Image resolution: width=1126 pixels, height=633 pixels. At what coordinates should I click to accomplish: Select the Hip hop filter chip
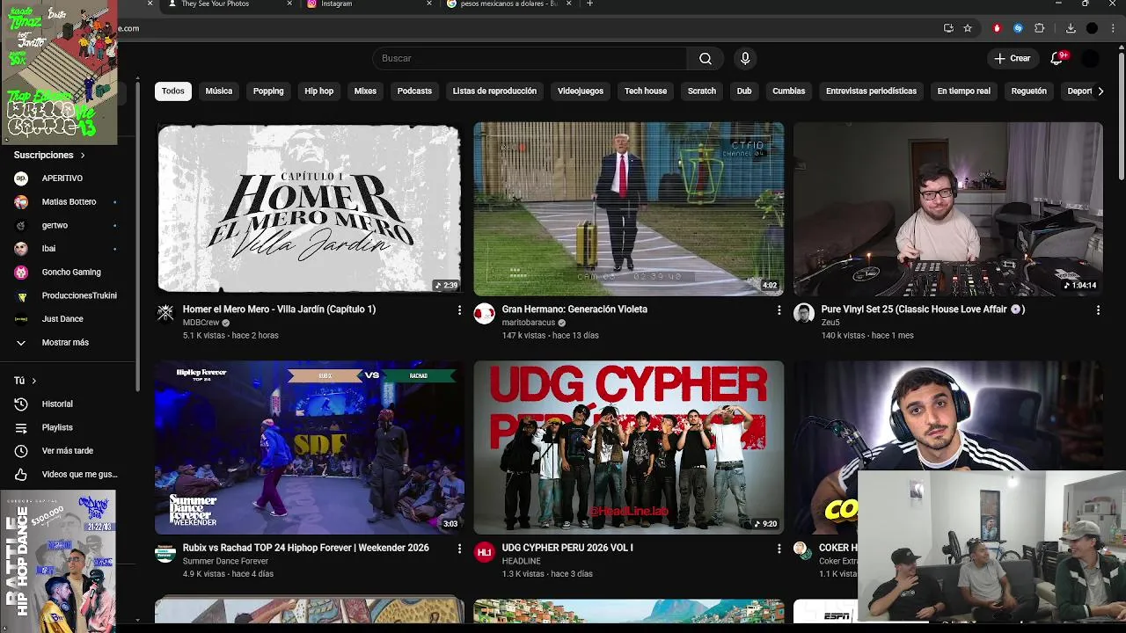coord(319,91)
